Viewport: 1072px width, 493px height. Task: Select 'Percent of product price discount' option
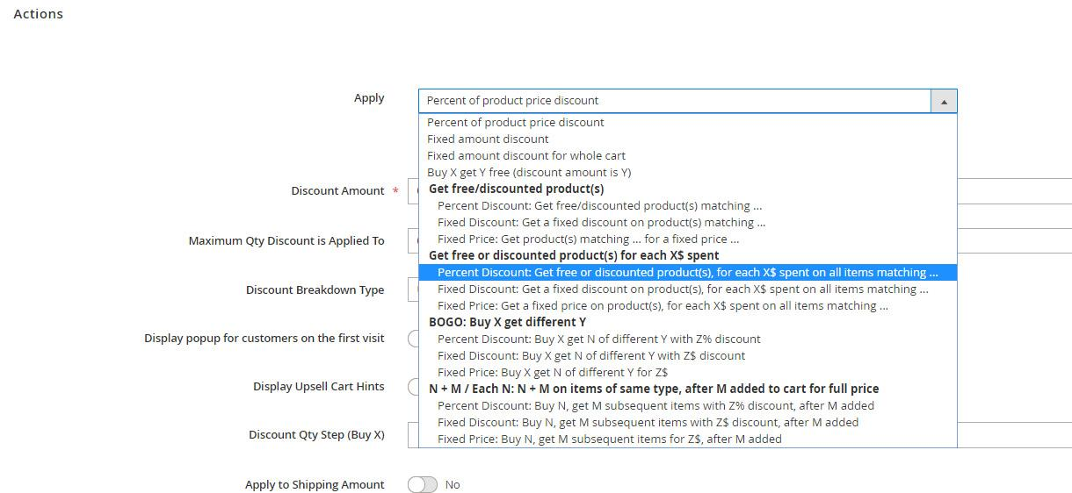tap(687, 122)
